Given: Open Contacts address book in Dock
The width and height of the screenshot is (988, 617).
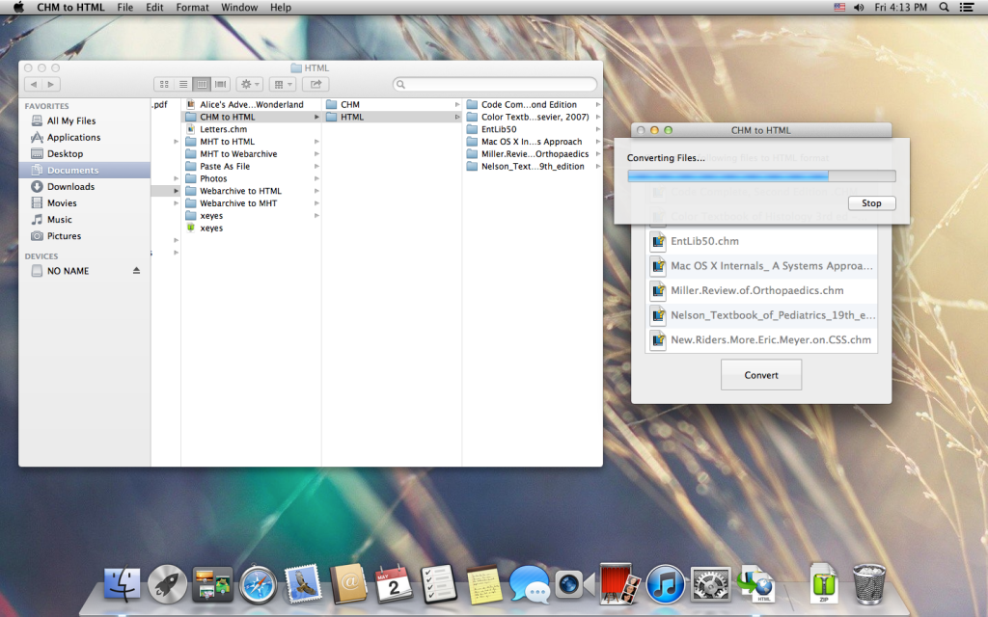Looking at the screenshot, I should click(x=348, y=583).
